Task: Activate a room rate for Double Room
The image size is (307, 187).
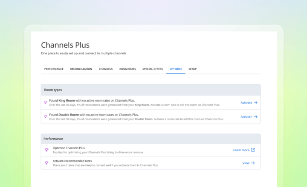Action: click(249, 117)
